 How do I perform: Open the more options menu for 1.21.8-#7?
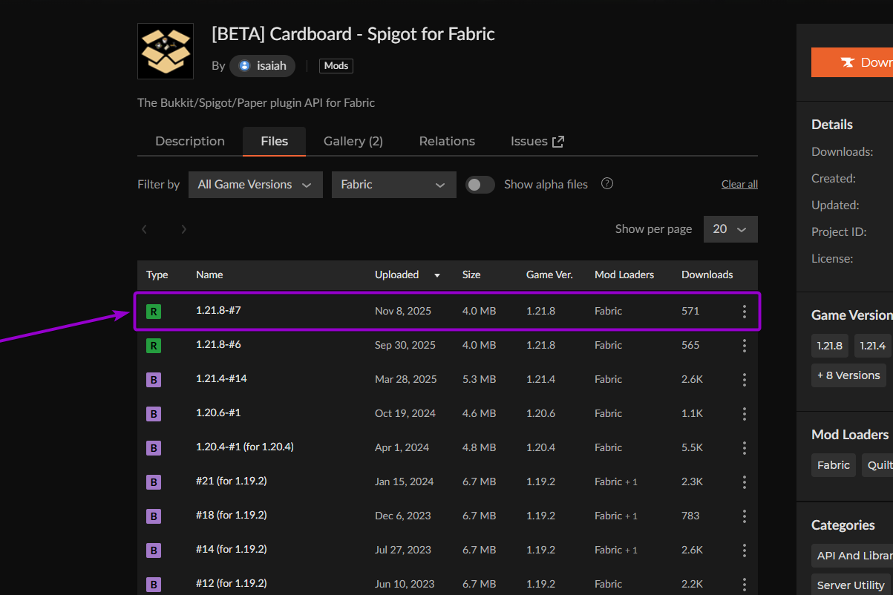744,312
